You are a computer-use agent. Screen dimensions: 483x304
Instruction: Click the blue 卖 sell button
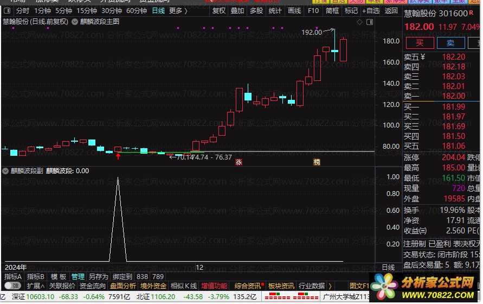point(450,43)
